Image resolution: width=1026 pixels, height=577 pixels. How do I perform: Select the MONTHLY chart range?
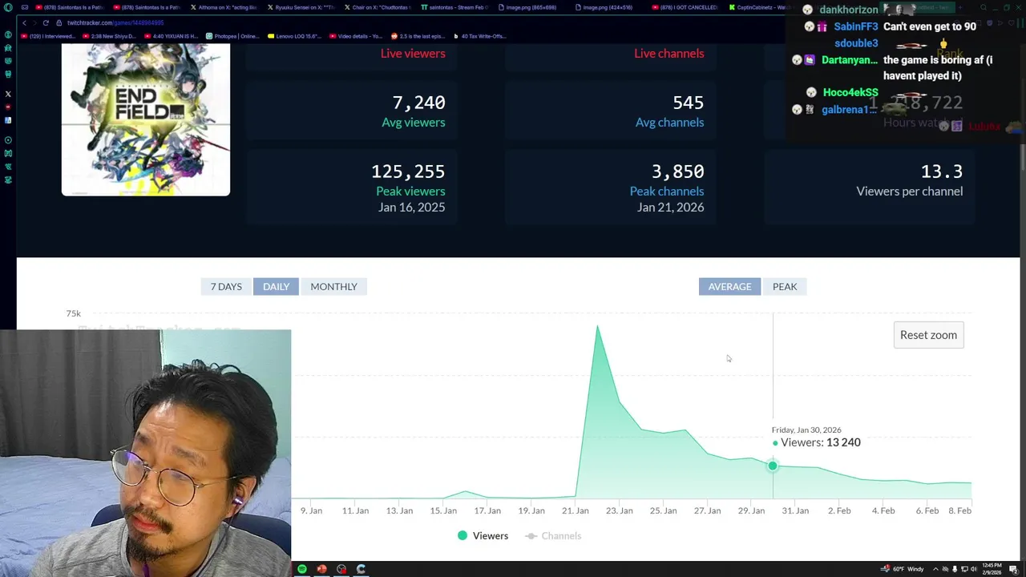tap(333, 286)
